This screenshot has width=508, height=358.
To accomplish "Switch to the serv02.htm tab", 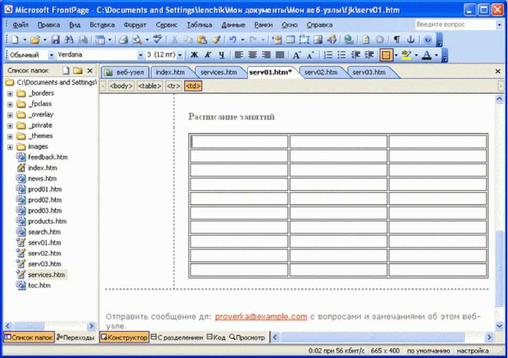I will [321, 72].
